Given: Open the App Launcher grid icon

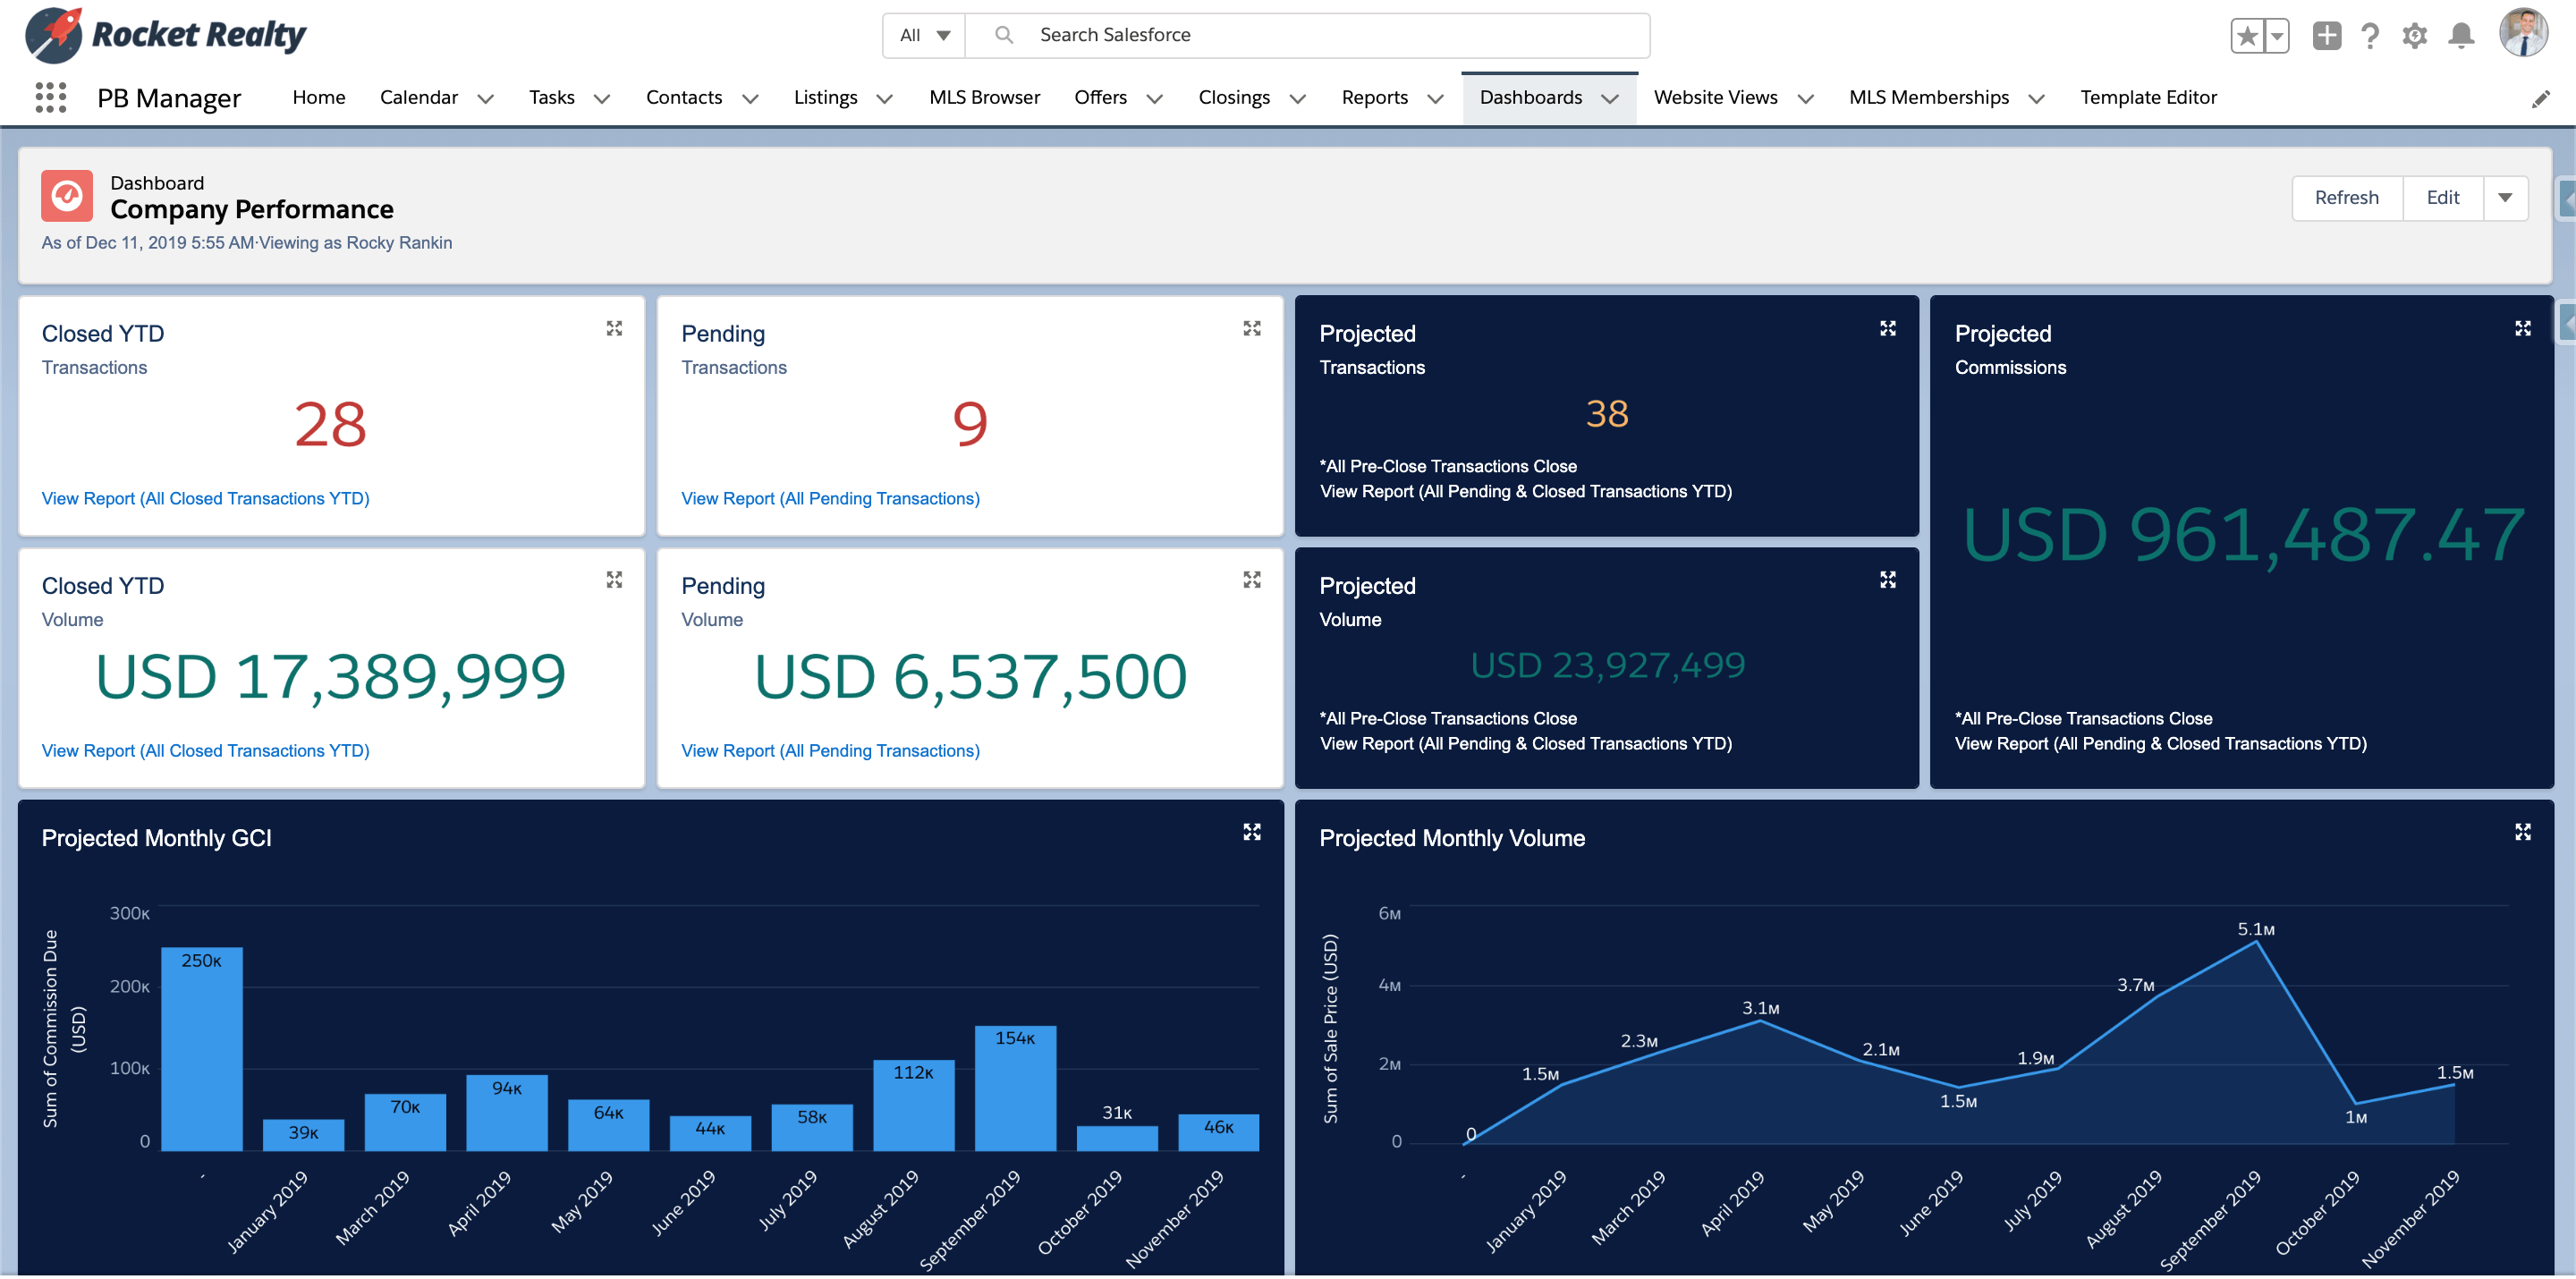Looking at the screenshot, I should coord(49,97).
